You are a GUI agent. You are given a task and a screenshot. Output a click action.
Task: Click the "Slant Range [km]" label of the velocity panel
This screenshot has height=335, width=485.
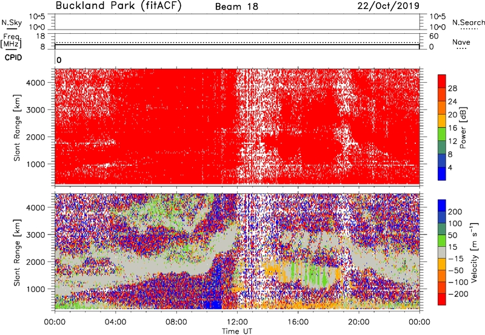tap(17, 252)
